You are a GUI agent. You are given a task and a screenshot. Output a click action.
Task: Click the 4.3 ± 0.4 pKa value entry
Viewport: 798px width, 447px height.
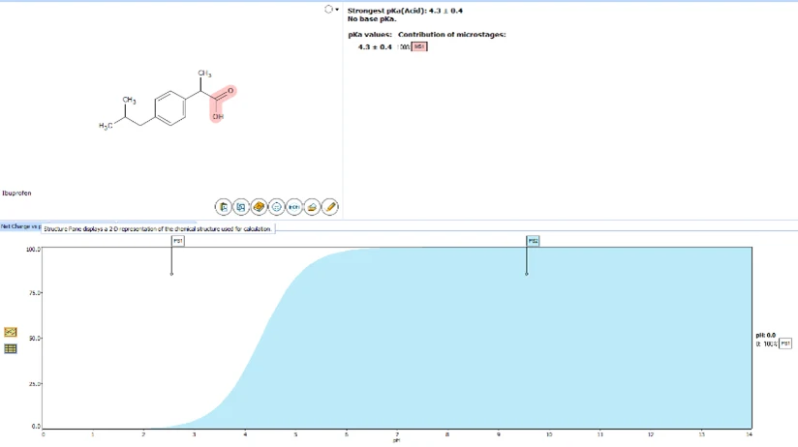point(375,46)
